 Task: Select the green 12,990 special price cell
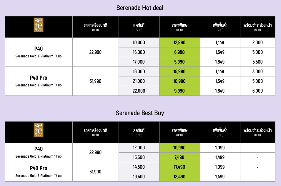point(179,42)
